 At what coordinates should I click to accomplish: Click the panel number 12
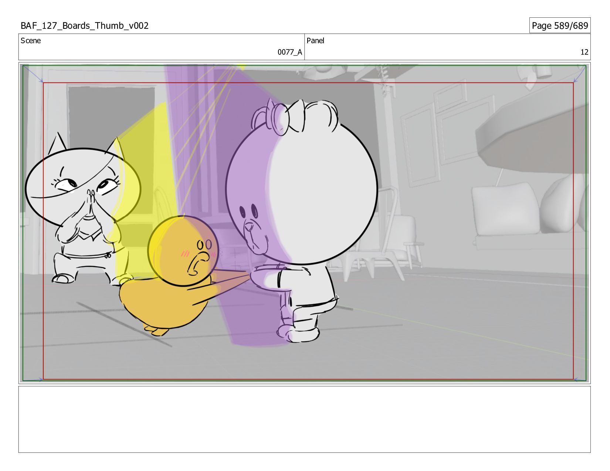pyautogui.click(x=584, y=52)
